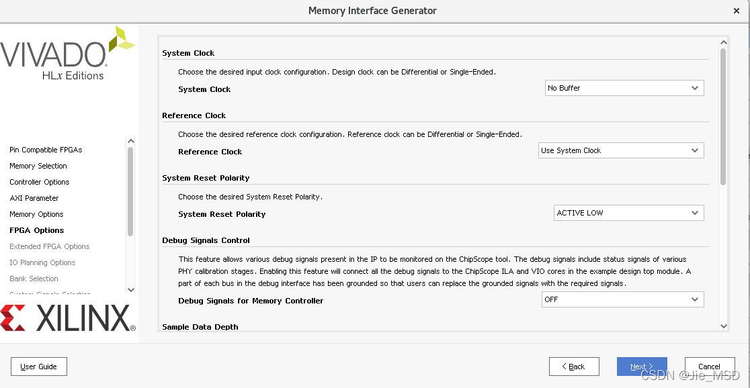Click the Reference Clock section heading

click(194, 115)
